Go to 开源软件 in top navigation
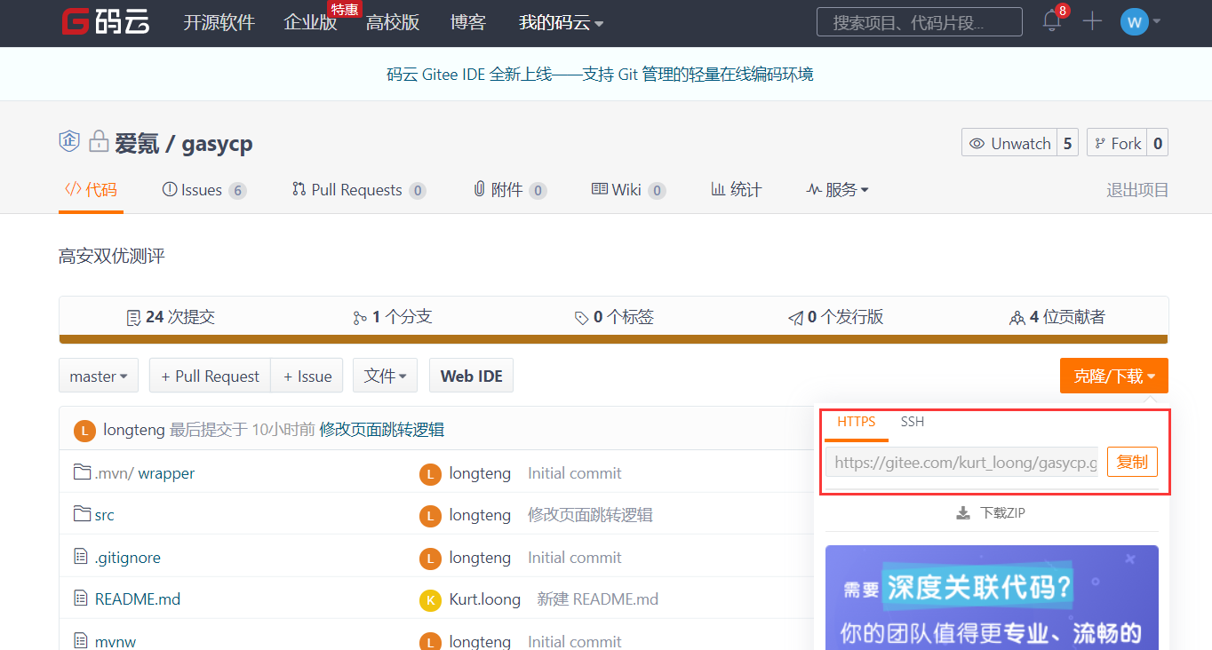This screenshot has height=650, width=1212. [219, 23]
